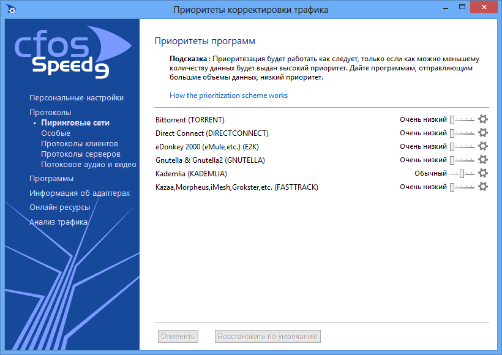Go to Потоковое аудио и видео

click(x=88, y=165)
